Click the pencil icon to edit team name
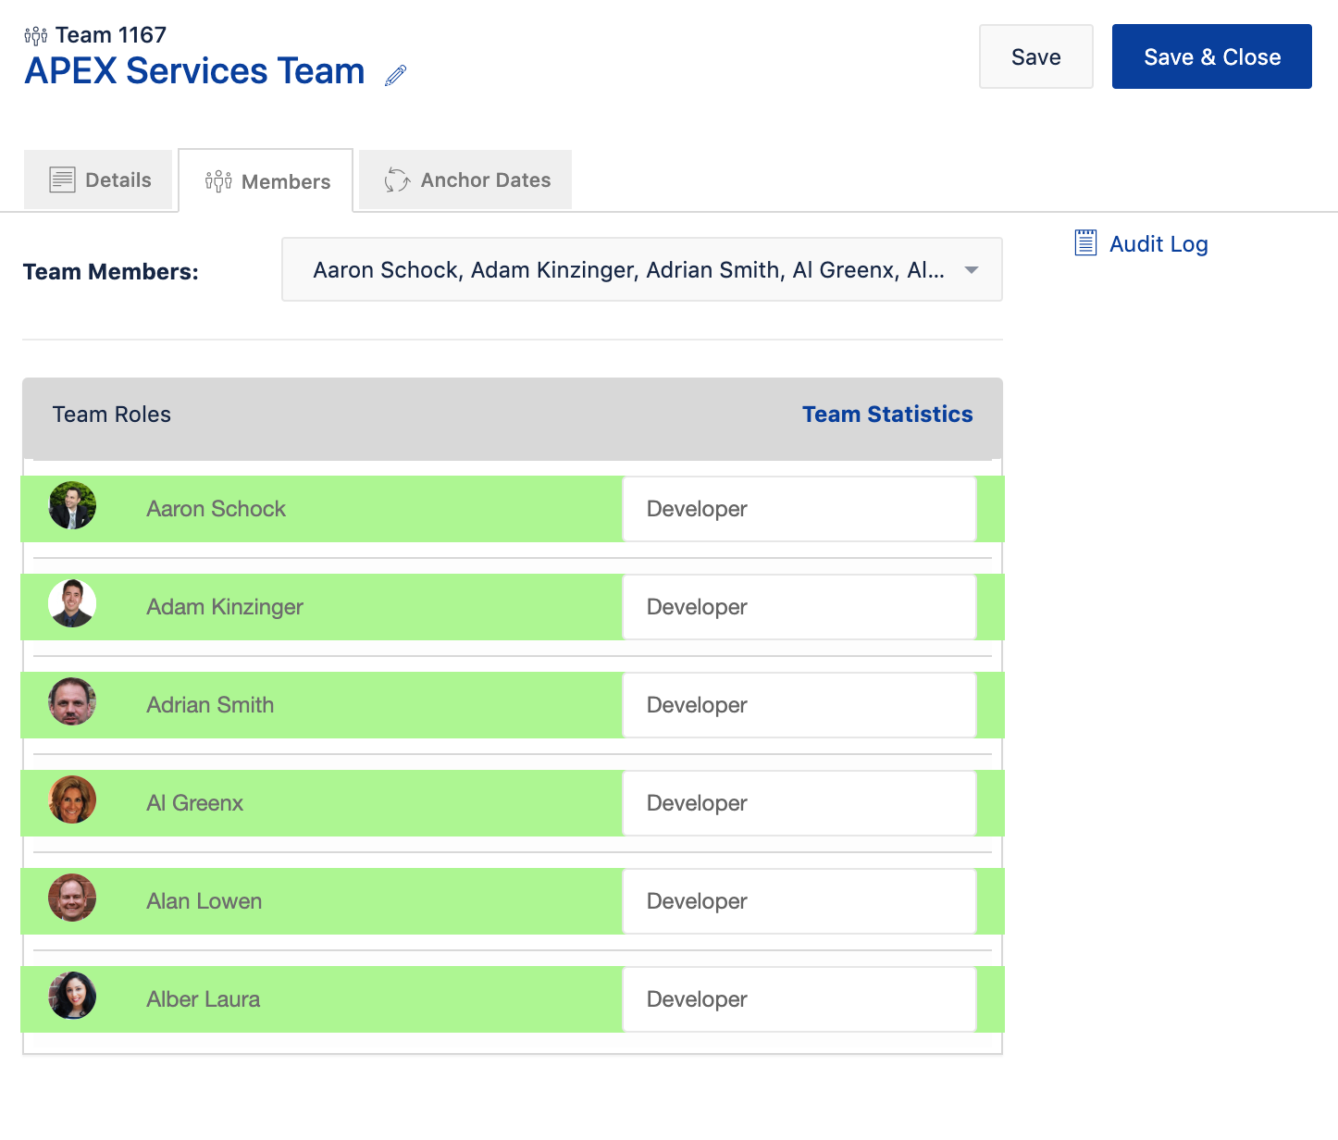Viewport: 1338px width, 1140px height. [x=395, y=74]
